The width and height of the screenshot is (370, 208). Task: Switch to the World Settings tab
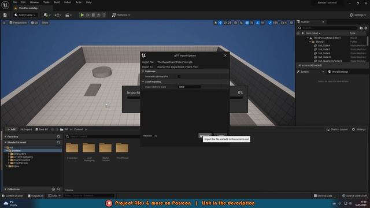(x=338, y=72)
